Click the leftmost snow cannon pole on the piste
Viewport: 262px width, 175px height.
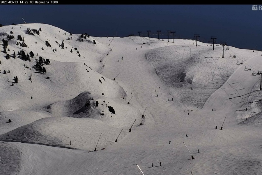click(x=97, y=143)
